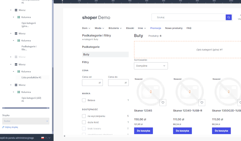The width and height of the screenshot is (241, 141).
Task: Click Do koszyka for Skaner 12345
Action: tap(144, 131)
